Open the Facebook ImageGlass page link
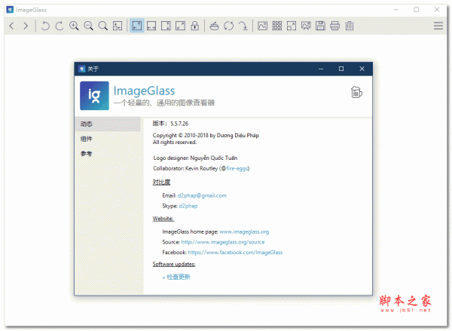 (x=235, y=253)
